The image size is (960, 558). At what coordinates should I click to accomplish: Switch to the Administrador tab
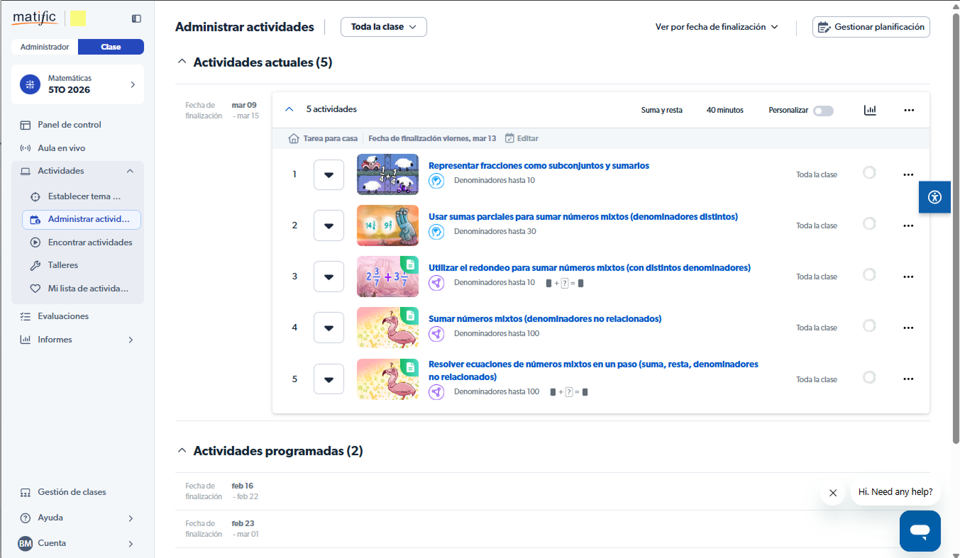45,47
